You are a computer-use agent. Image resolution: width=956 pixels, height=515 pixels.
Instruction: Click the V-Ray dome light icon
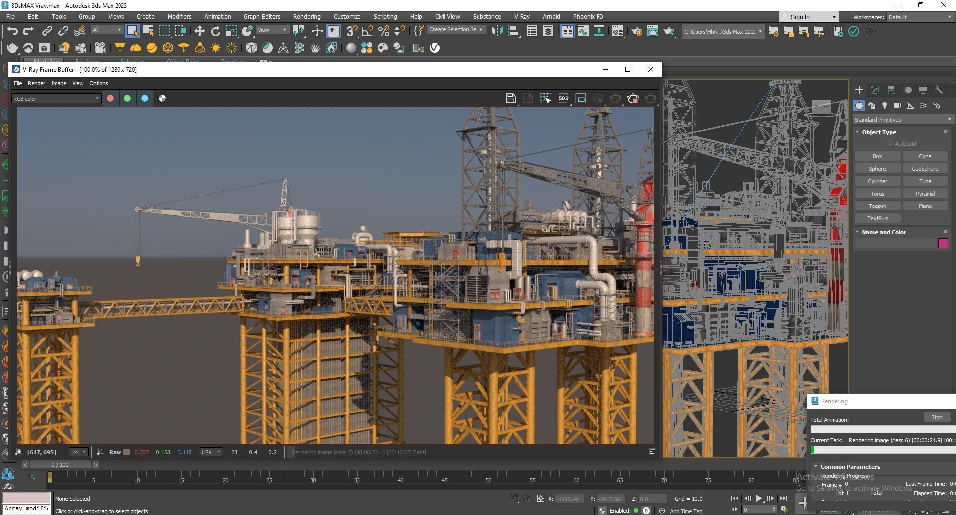click(135, 48)
